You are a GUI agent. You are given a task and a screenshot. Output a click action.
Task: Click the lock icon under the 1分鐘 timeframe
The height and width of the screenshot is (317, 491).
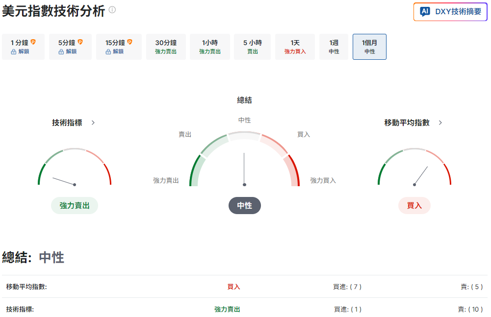coord(14,52)
